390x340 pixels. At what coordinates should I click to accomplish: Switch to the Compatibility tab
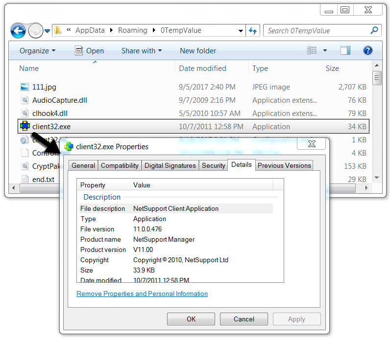120,165
